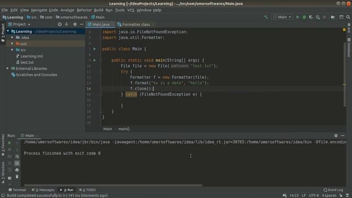Toggle the Favorites side tool window tab

coord(3,145)
